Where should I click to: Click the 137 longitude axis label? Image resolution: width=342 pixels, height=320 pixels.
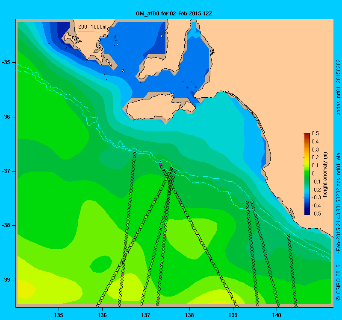point(146,315)
